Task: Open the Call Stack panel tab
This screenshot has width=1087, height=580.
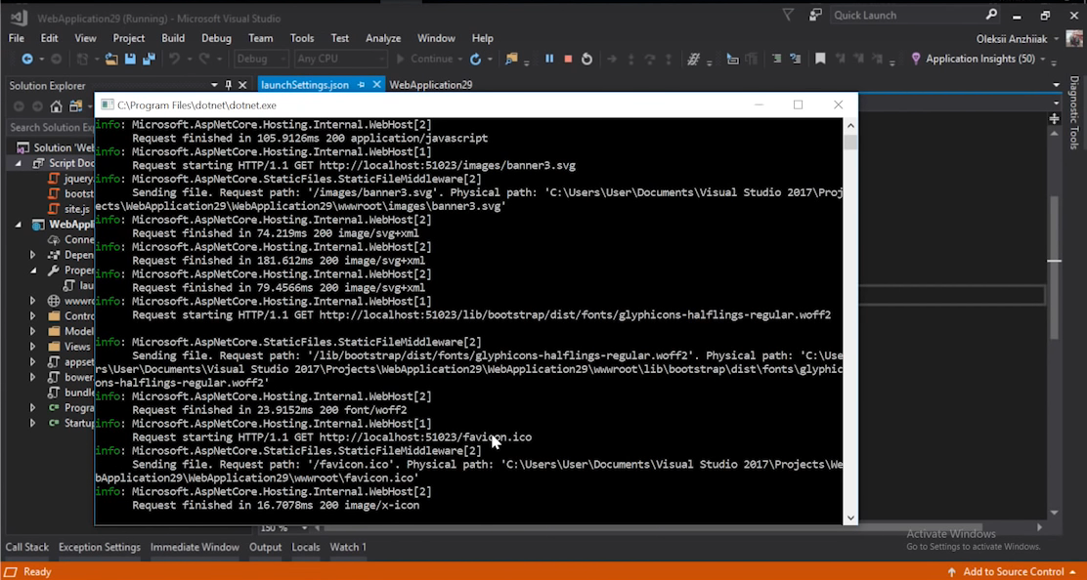Action: [27, 547]
